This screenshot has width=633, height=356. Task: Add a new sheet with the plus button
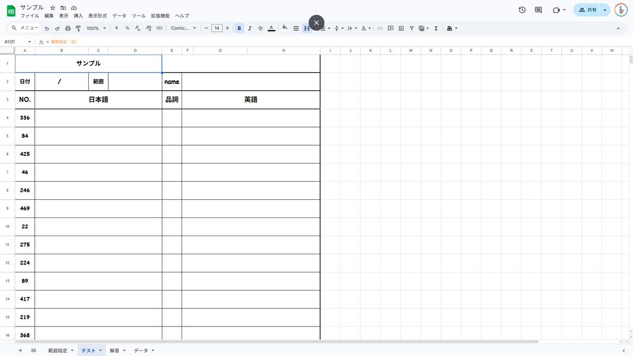[20, 351]
